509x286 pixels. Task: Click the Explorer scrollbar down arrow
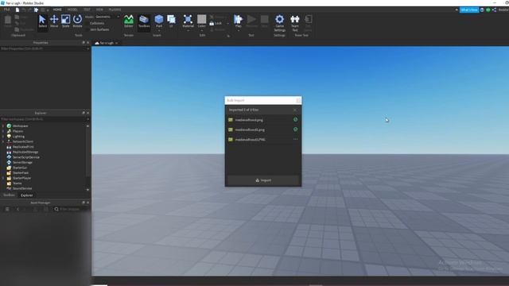[88, 190]
